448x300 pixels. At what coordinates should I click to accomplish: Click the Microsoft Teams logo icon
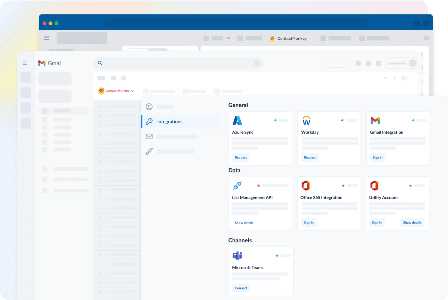click(x=237, y=255)
